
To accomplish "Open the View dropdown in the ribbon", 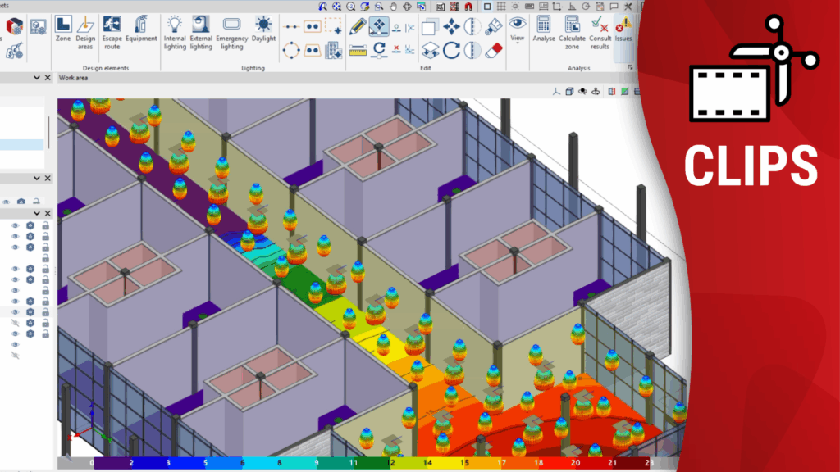I will (517, 39).
